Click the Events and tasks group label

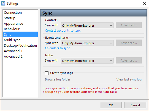point(57,38)
